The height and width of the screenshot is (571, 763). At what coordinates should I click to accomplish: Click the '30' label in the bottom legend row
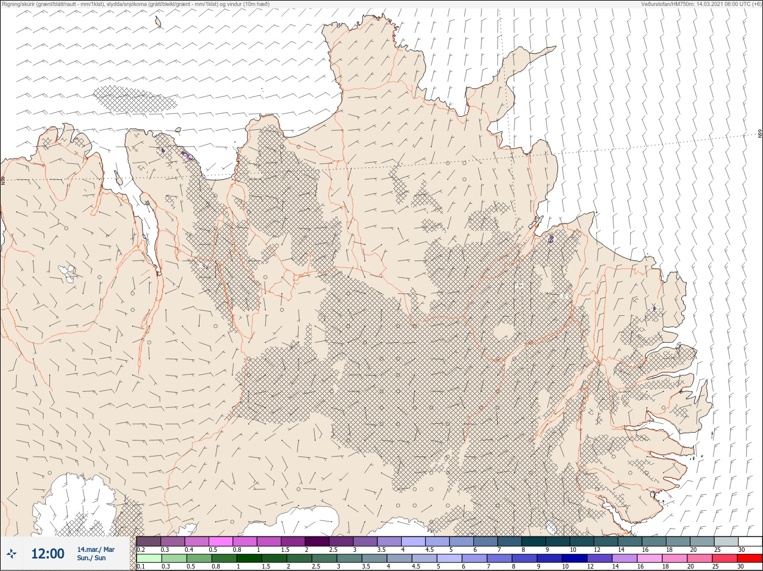(x=741, y=566)
